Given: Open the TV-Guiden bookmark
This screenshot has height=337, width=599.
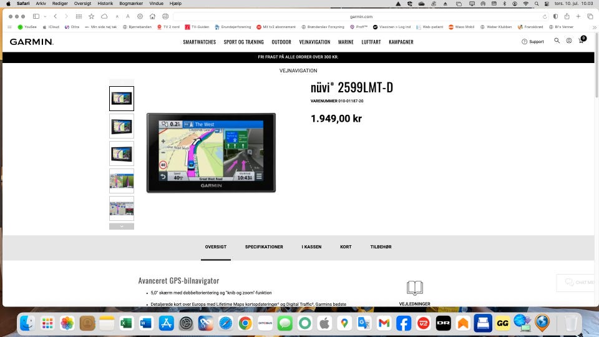Looking at the screenshot, I should [197, 27].
